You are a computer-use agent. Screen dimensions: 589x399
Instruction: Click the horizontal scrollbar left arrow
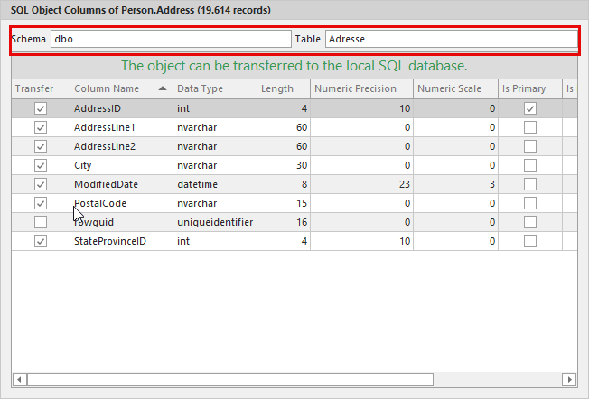[x=20, y=378]
